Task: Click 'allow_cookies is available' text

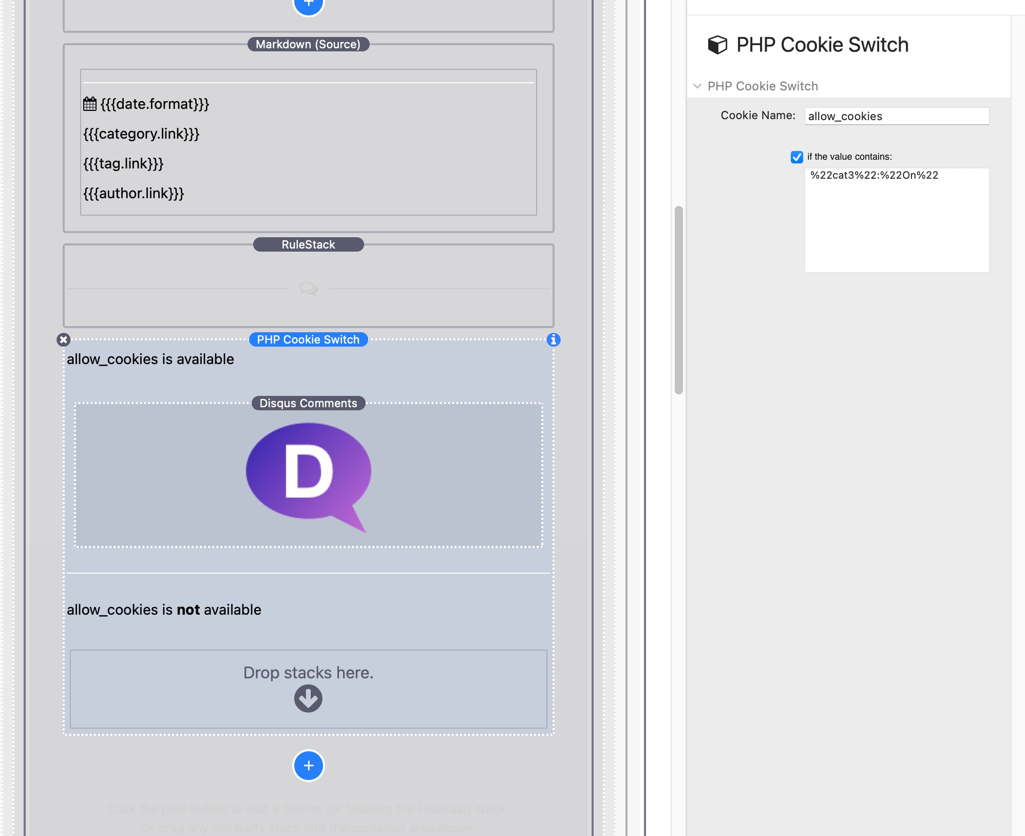Action: point(150,359)
